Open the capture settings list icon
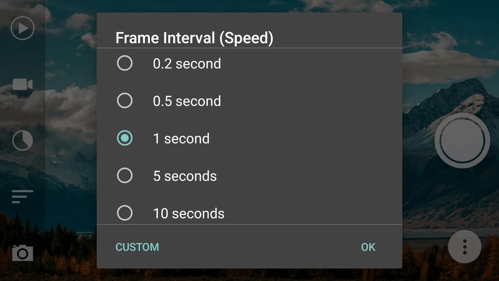 click(22, 197)
